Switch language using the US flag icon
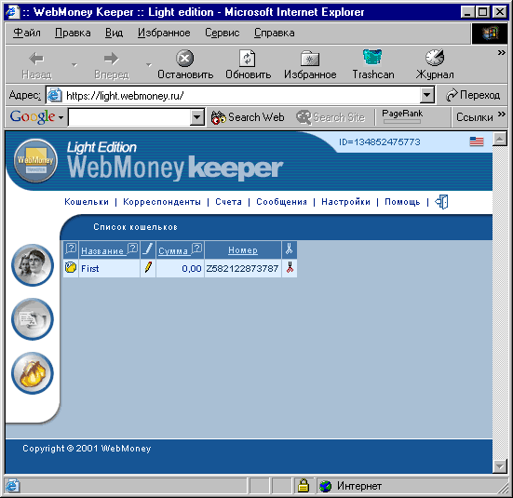This screenshot has height=498, width=513. (x=477, y=141)
